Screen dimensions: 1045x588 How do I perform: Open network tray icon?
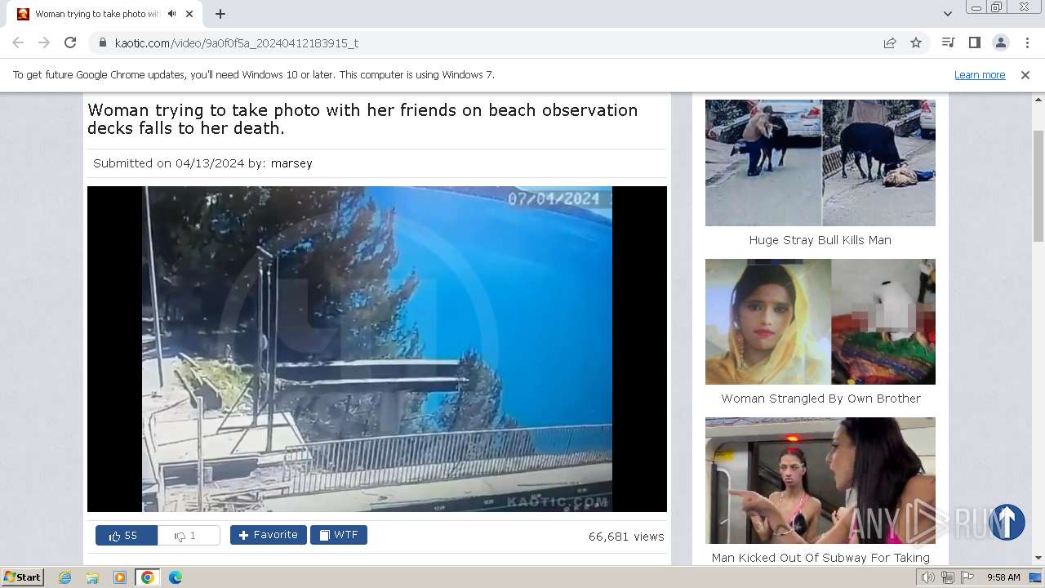(948, 577)
